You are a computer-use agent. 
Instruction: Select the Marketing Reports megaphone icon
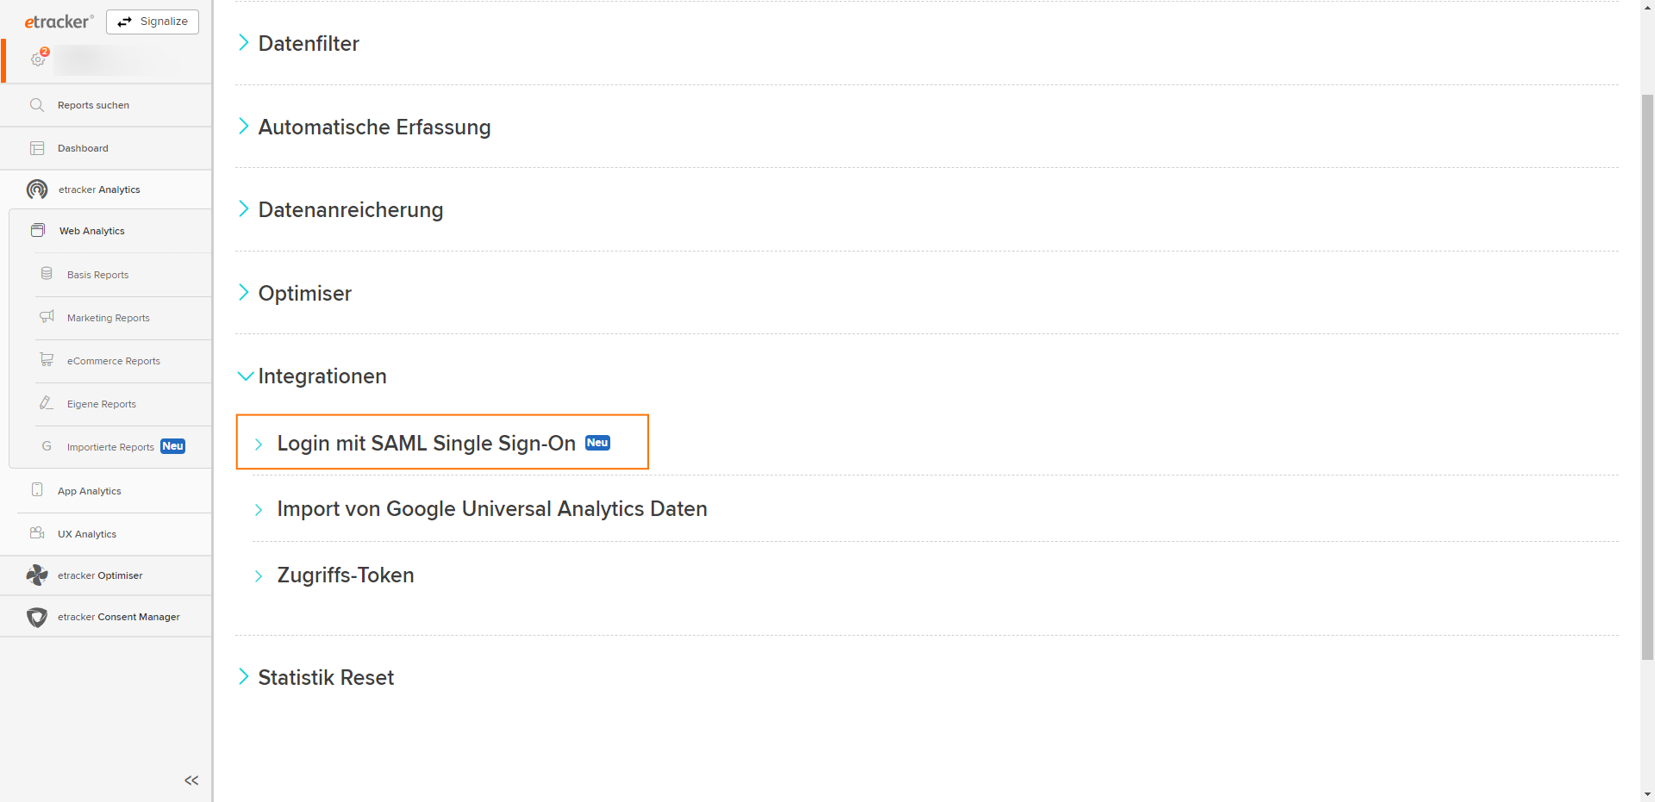coord(47,317)
